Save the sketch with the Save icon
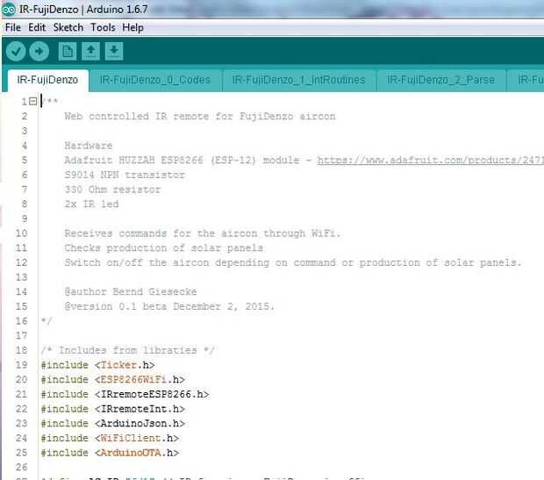This screenshot has height=480, width=544. [114, 52]
